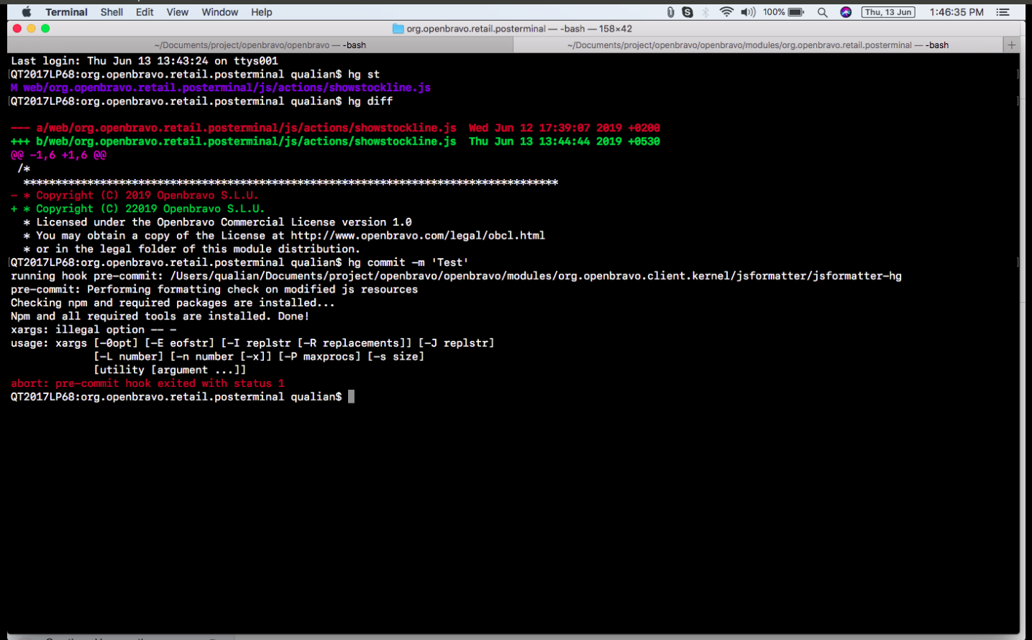1032x640 pixels.
Task: Open the Apple menu
Action: coord(27,12)
